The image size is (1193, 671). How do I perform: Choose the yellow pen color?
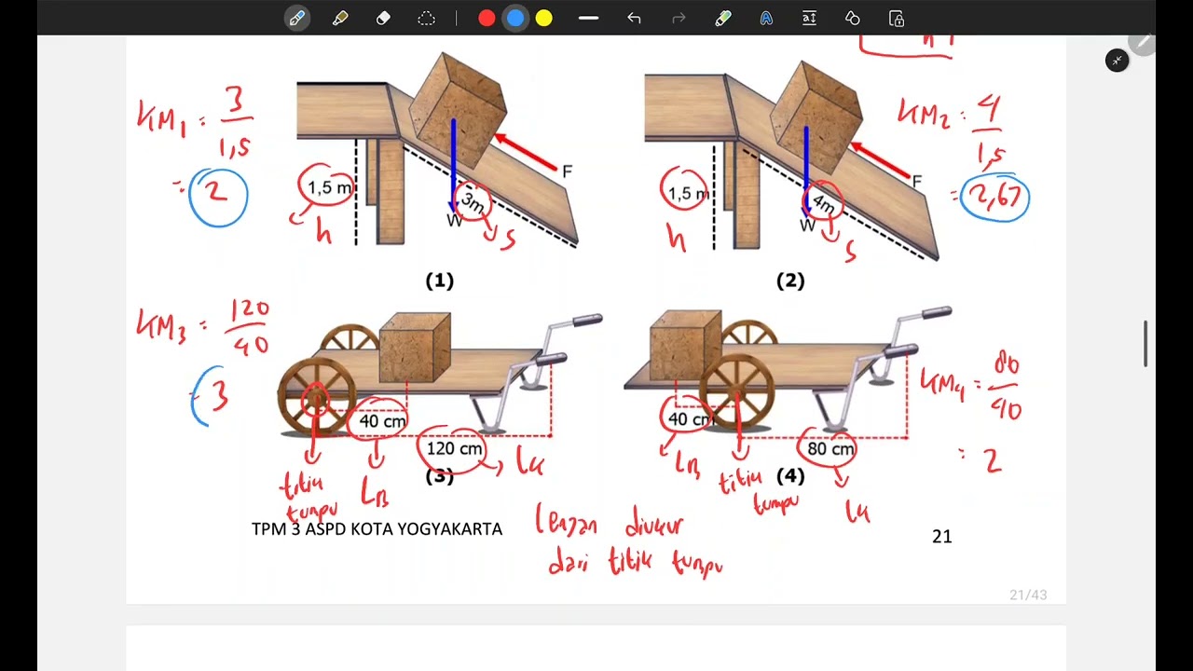[x=544, y=19]
